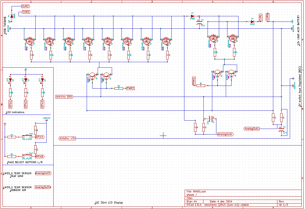Select the BC556 transistor in the PWM1 driver
305x209 pixels.
(x=231, y=73)
